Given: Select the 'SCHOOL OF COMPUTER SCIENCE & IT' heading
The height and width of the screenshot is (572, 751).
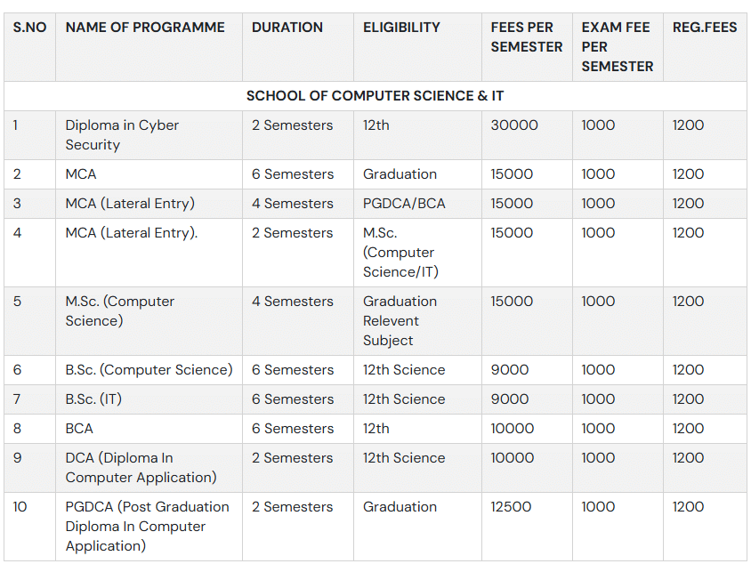Looking at the screenshot, I should pyautogui.click(x=375, y=96).
